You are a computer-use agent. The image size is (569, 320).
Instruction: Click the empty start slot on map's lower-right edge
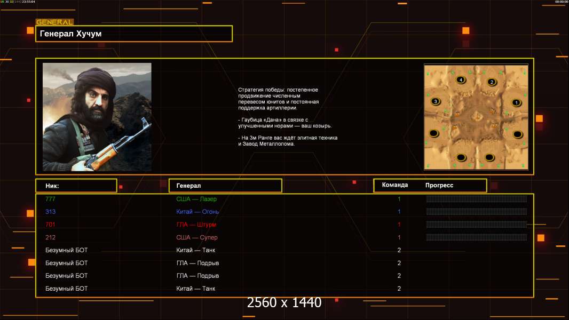(x=517, y=134)
